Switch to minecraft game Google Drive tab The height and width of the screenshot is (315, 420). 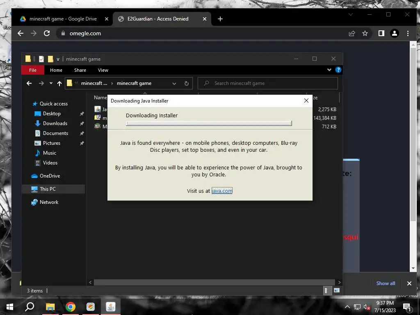pos(63,19)
